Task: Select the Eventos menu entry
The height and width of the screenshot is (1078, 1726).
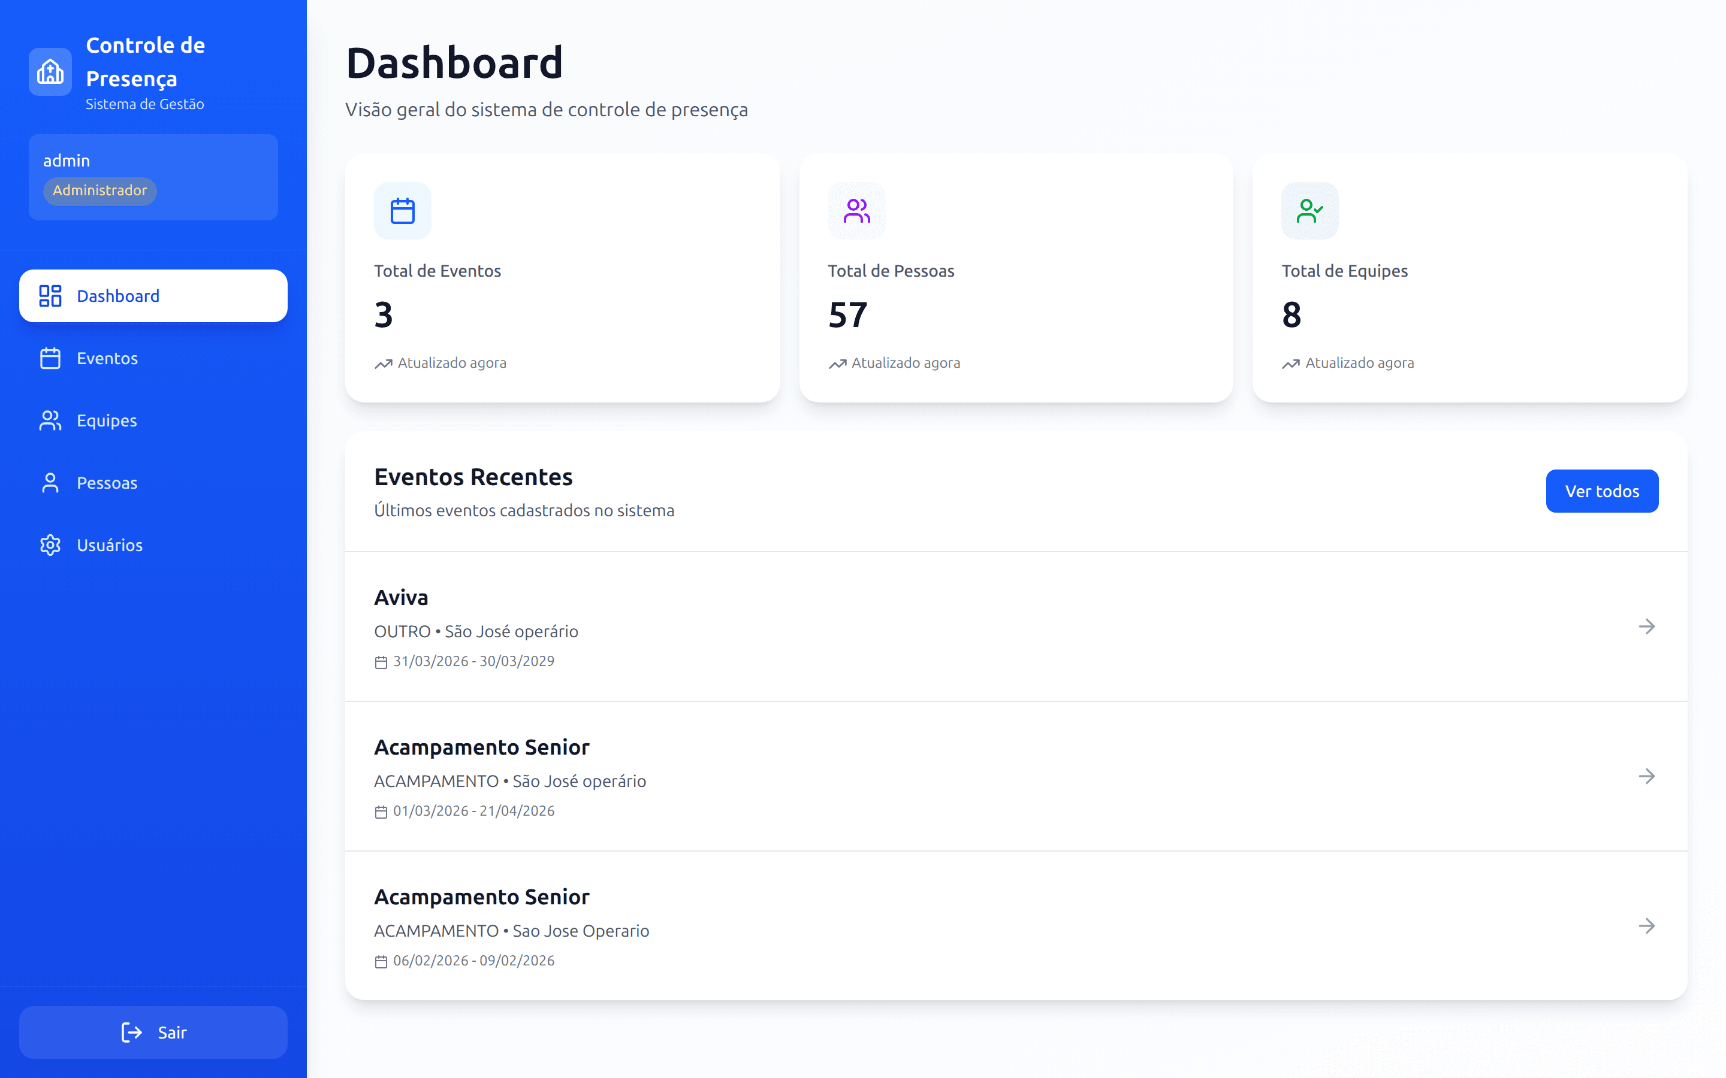Action: pos(107,358)
